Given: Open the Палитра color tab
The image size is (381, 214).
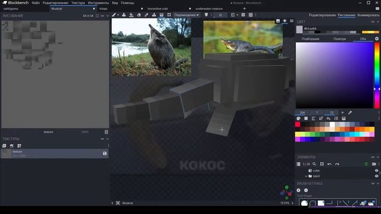Looking at the screenshot, I should (339, 39).
